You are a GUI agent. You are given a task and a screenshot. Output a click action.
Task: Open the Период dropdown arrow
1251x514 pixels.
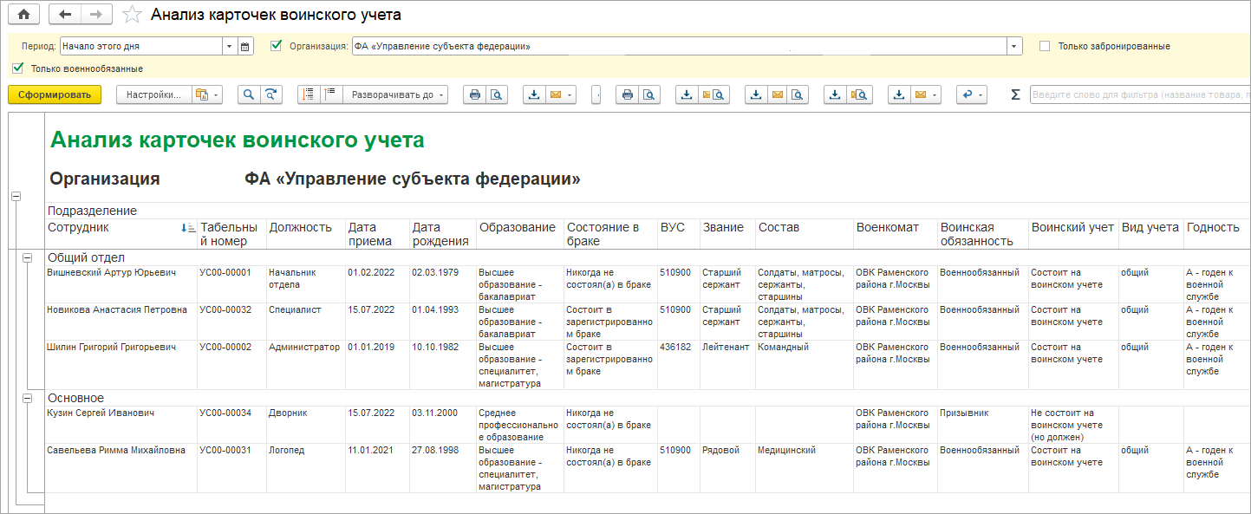(229, 46)
